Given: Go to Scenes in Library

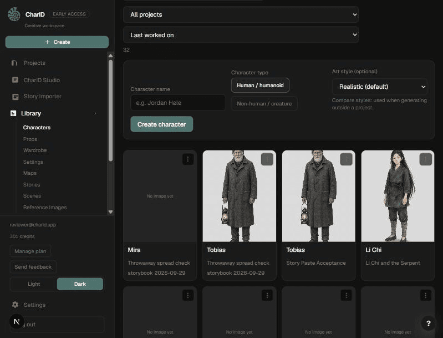Looking at the screenshot, I should pos(32,196).
